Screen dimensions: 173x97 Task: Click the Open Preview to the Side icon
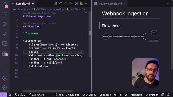pyautogui.click(x=55, y=4)
